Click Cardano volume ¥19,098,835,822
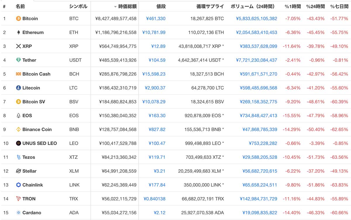351x220 pixels. click(260, 213)
